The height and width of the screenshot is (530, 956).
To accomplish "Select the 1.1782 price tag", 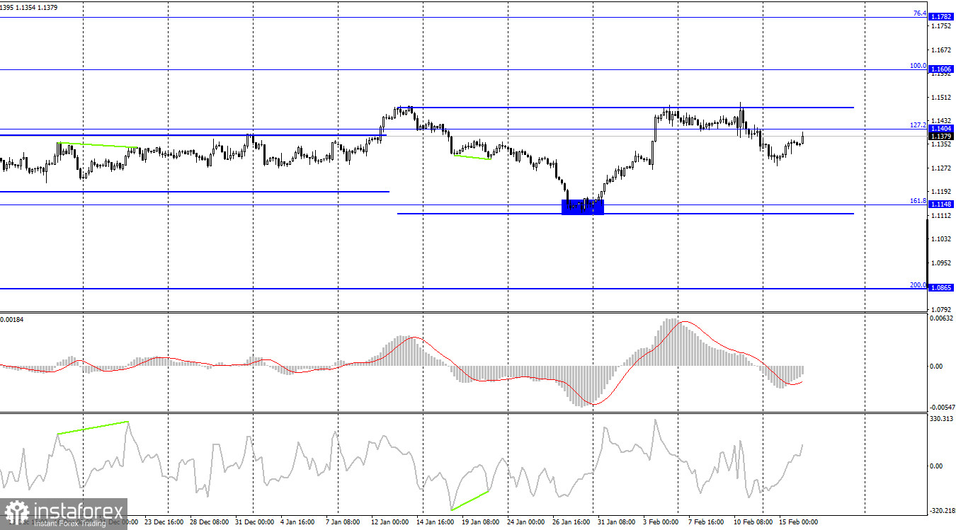I will coord(941,17).
